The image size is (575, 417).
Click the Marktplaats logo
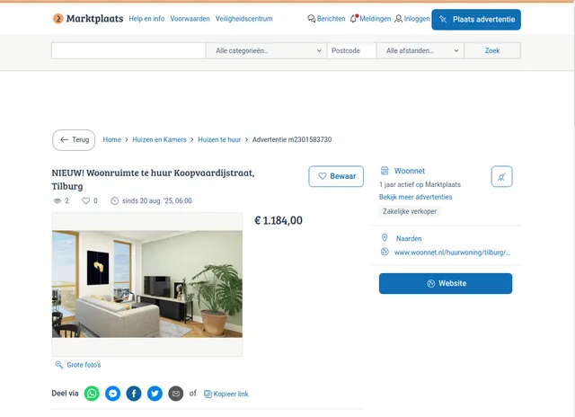(88, 18)
